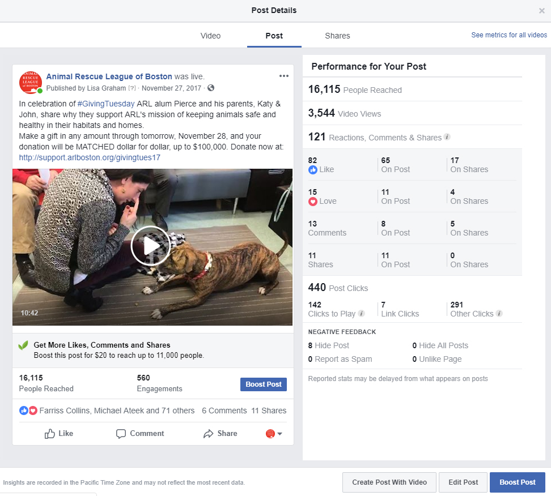The width and height of the screenshot is (551, 496).
Task: Select the Post tab
Action: (274, 36)
